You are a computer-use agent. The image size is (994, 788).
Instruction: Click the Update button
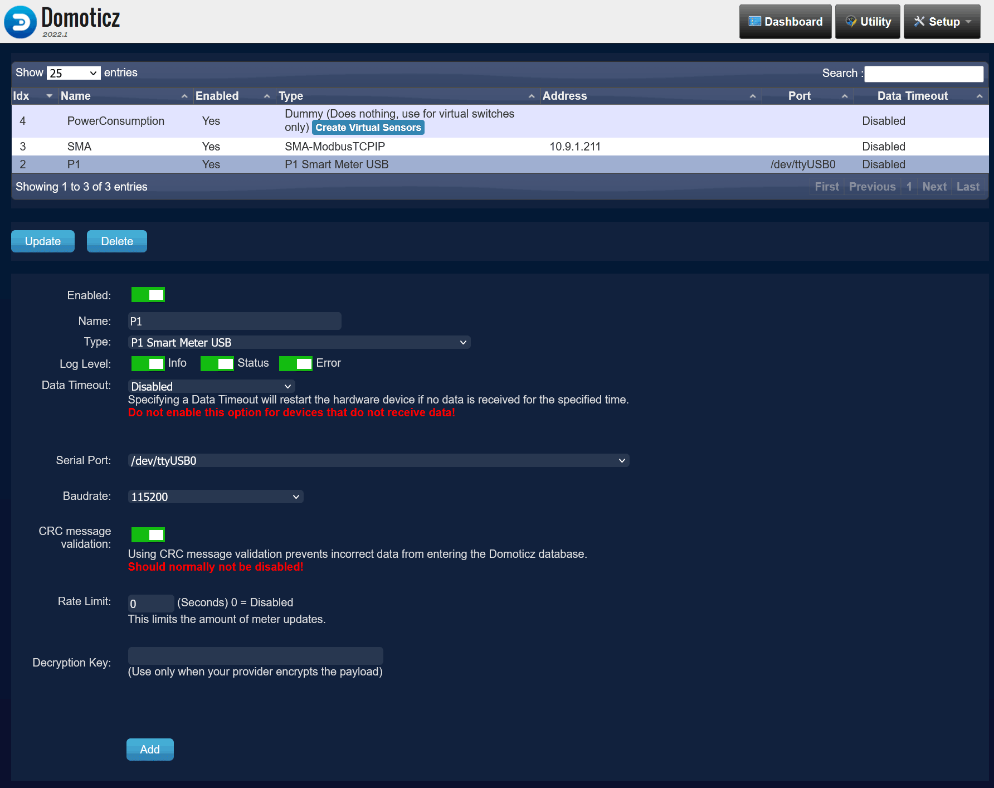pyautogui.click(x=43, y=241)
